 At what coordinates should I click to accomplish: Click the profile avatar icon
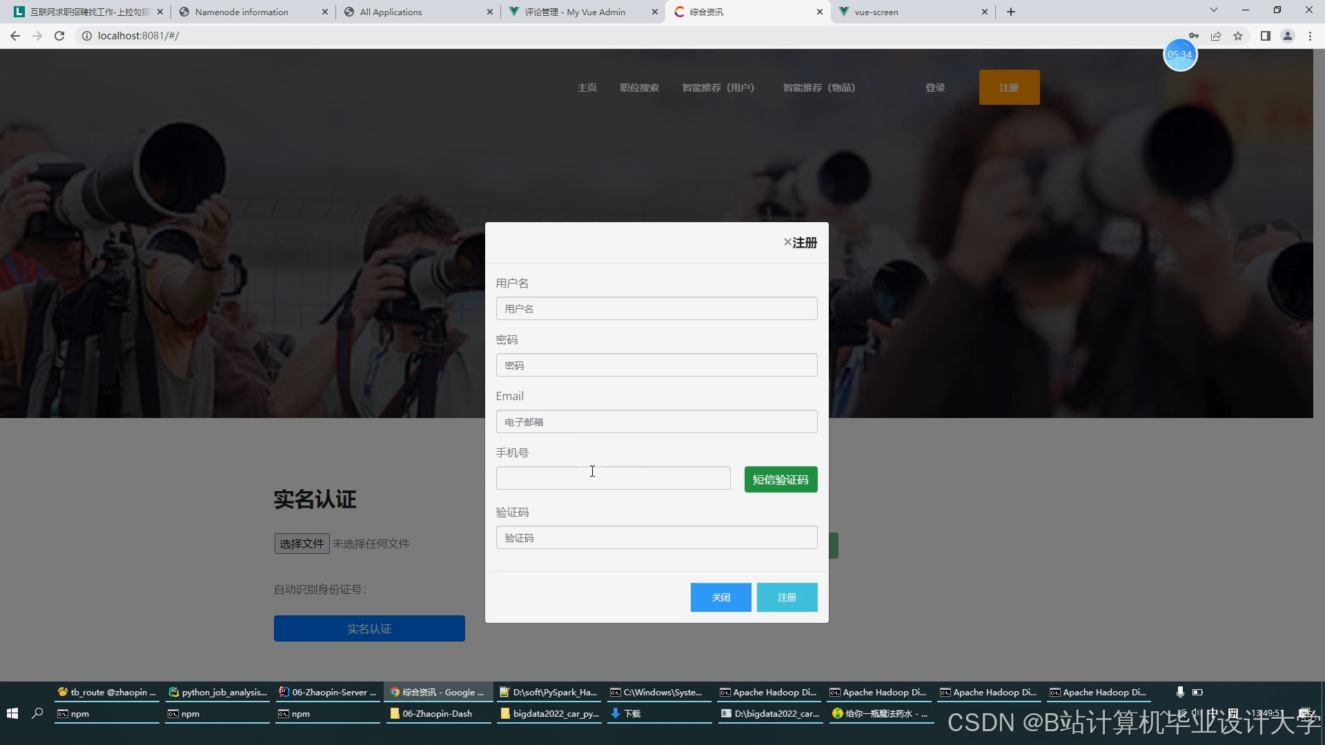1287,36
